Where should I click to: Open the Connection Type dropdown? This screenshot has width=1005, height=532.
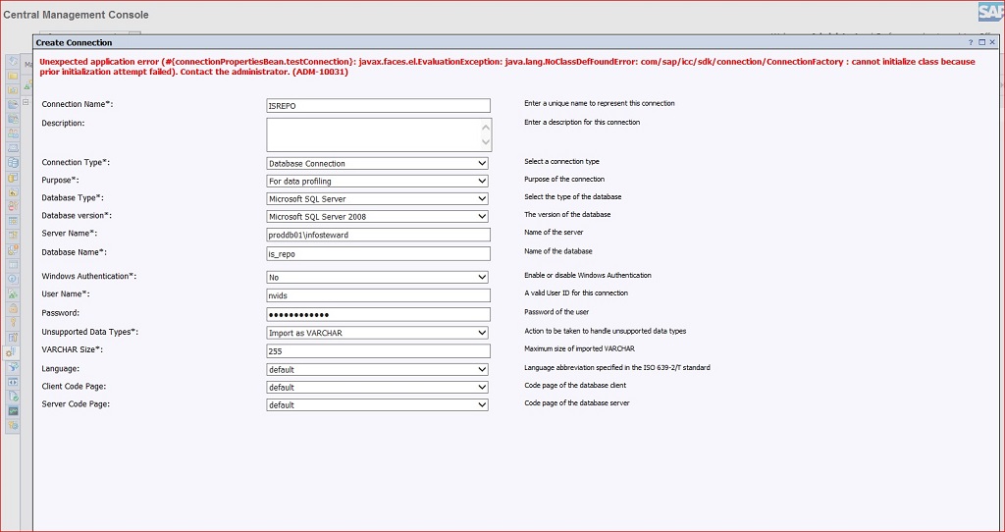tap(377, 164)
